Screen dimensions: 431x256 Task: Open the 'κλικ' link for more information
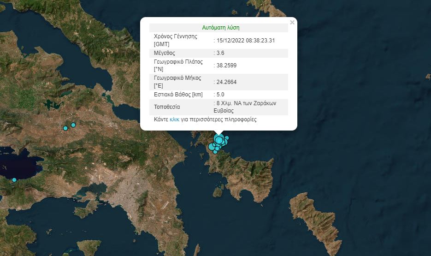[174, 119]
